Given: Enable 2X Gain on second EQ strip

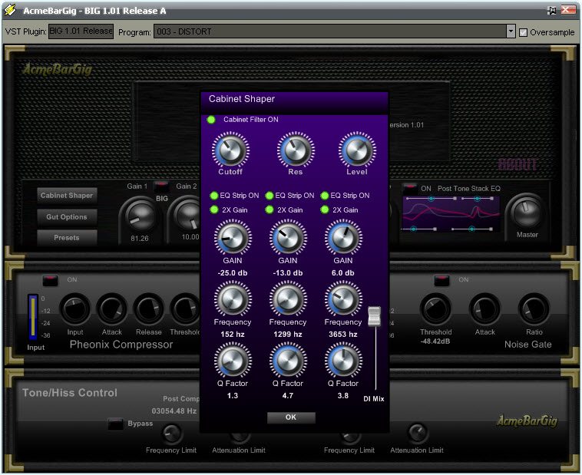Looking at the screenshot, I should click(270, 209).
